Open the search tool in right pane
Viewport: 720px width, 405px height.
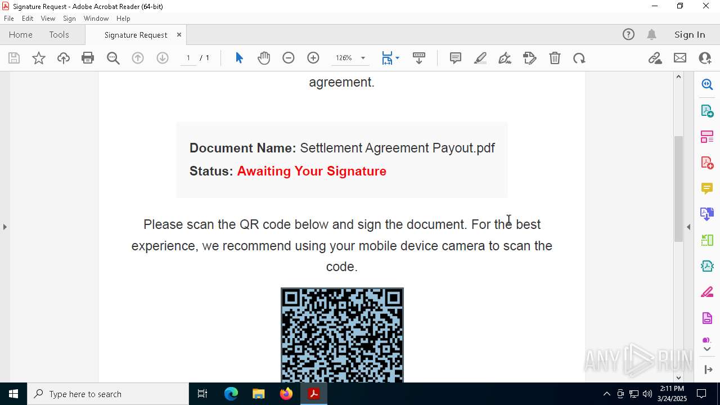tap(707, 84)
